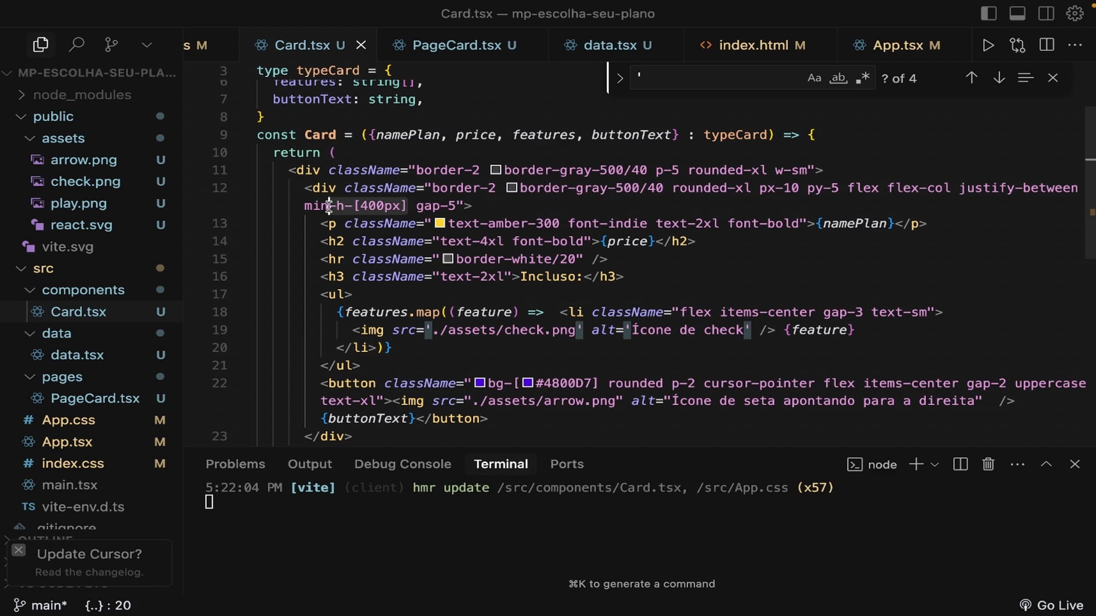Toggle Match Whole Word option
This screenshot has height=616, width=1096.
[838, 78]
